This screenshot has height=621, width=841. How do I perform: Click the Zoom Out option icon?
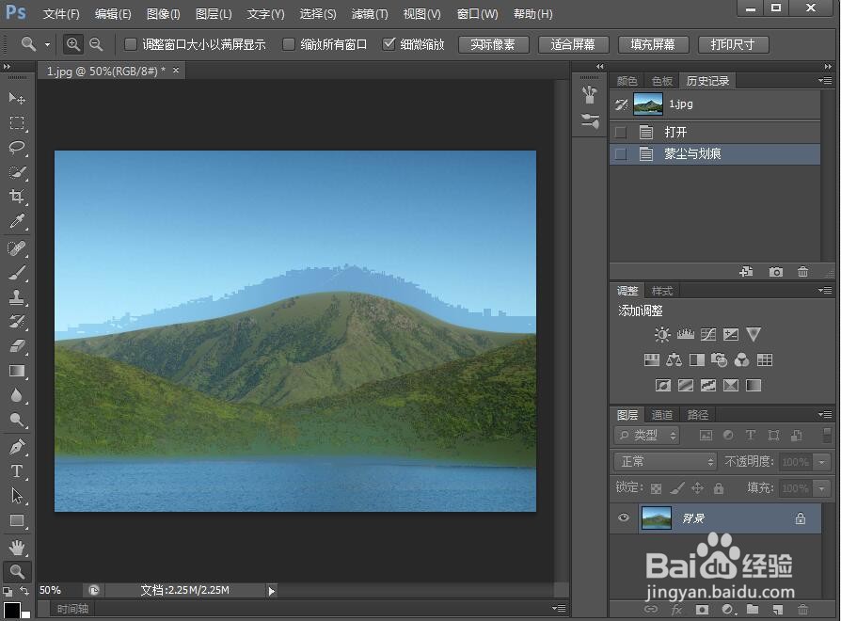tap(96, 44)
